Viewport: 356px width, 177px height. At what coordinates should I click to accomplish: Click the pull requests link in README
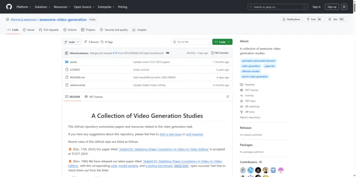pyautogui.click(x=195, y=134)
